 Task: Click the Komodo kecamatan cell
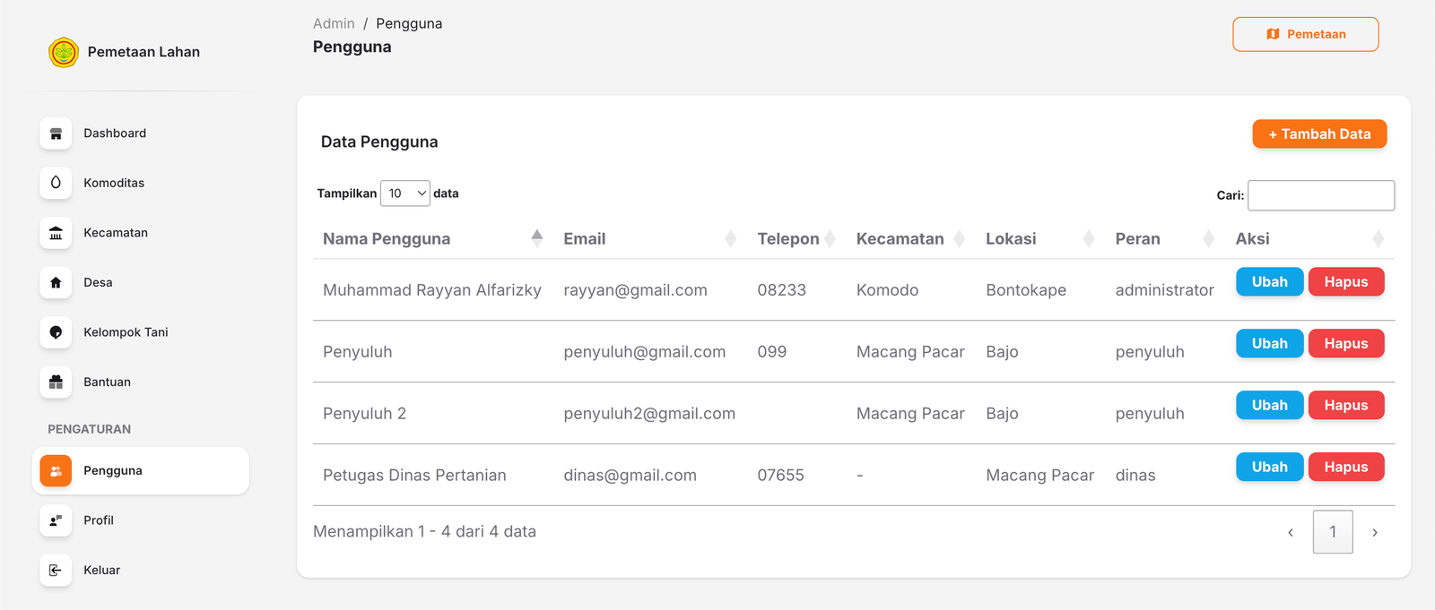point(887,290)
